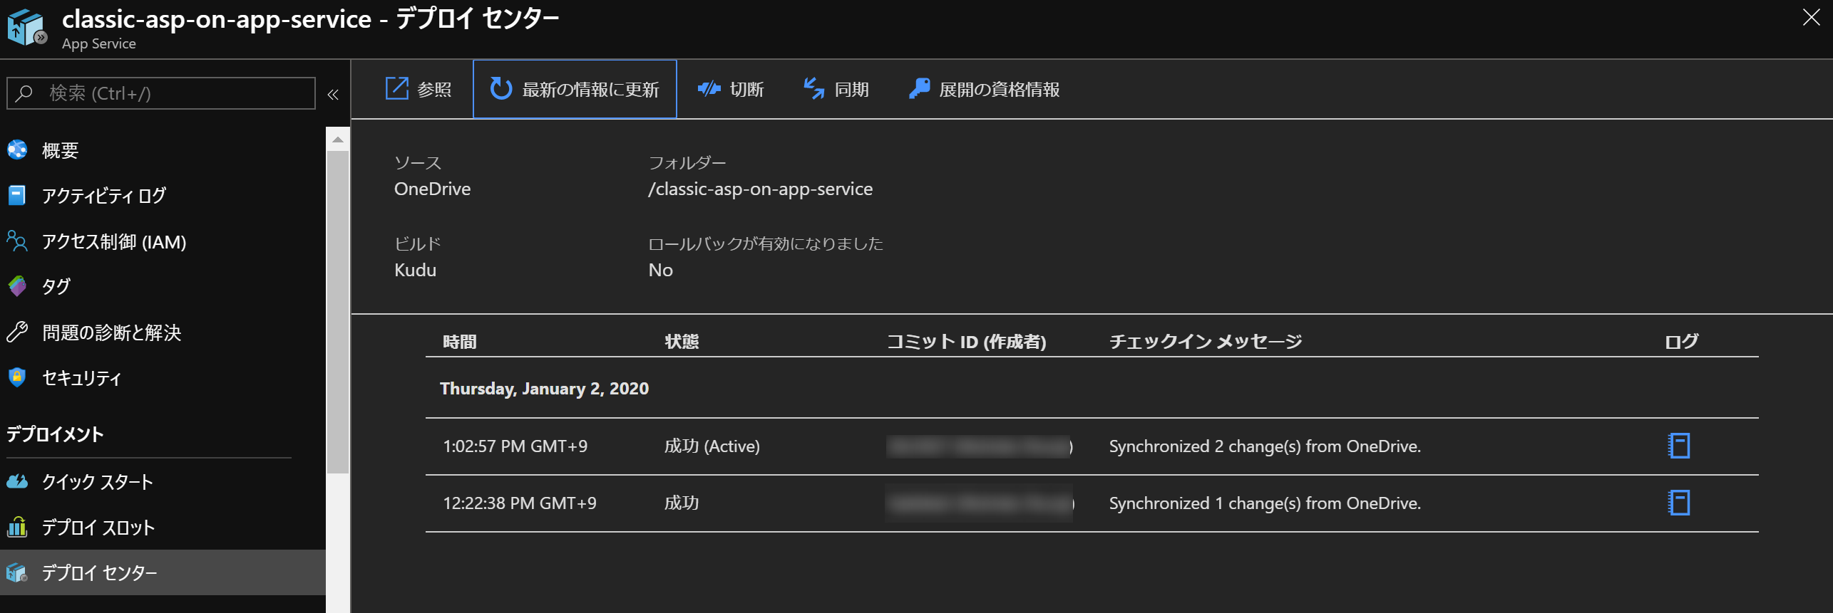Click ログ column header
1833x613 pixels.
coord(1682,342)
